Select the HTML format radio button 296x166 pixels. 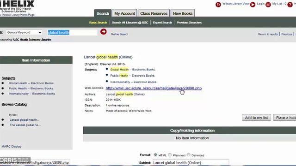point(155,155)
